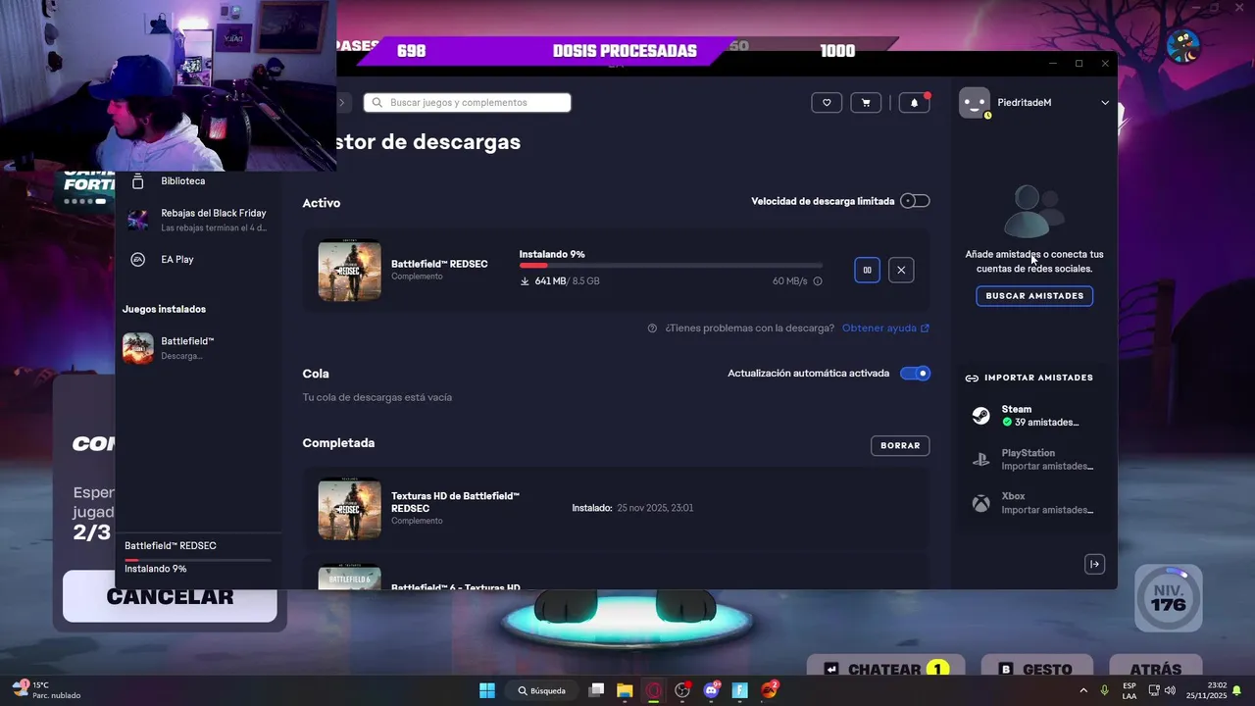Click Battlefield REDSEC label in sidebar status
1255x706 pixels.
171,546
